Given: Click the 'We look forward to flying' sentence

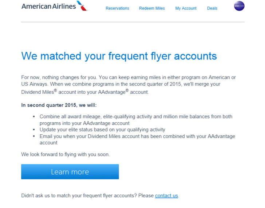Looking at the screenshot, I should pos(66,154).
